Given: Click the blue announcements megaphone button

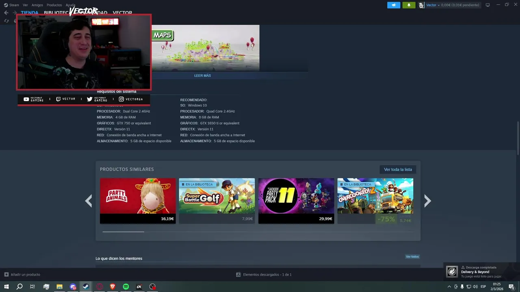Looking at the screenshot, I should 394,5.
